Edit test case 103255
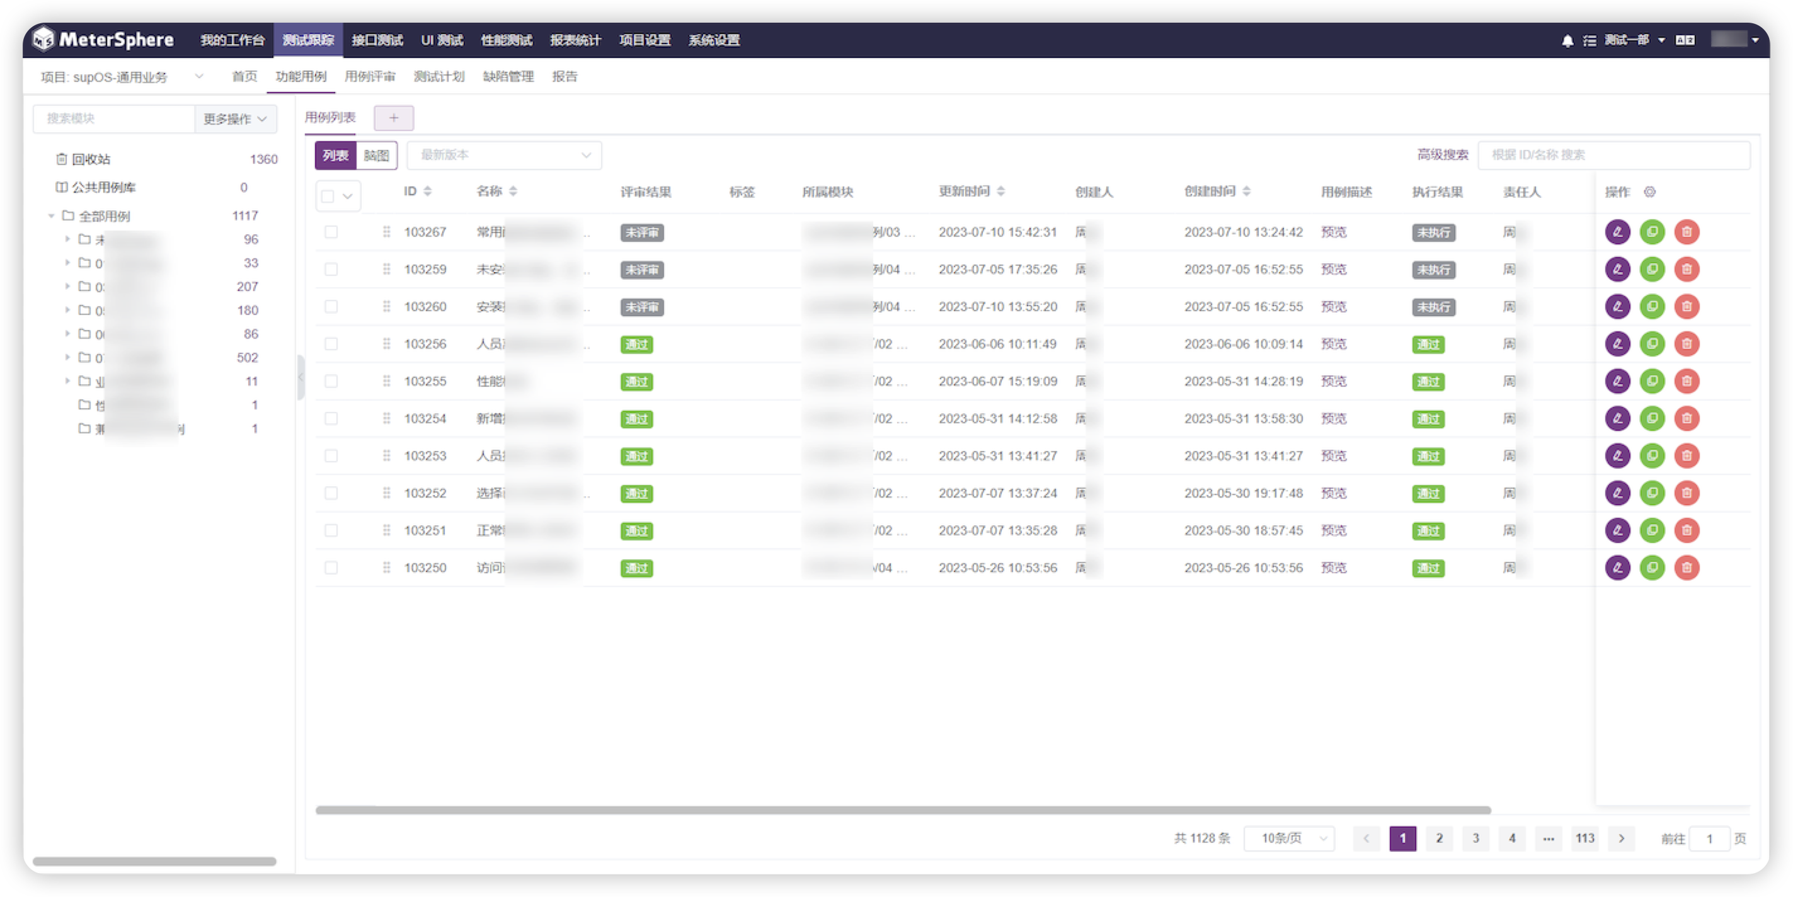1793x897 pixels. point(1617,380)
